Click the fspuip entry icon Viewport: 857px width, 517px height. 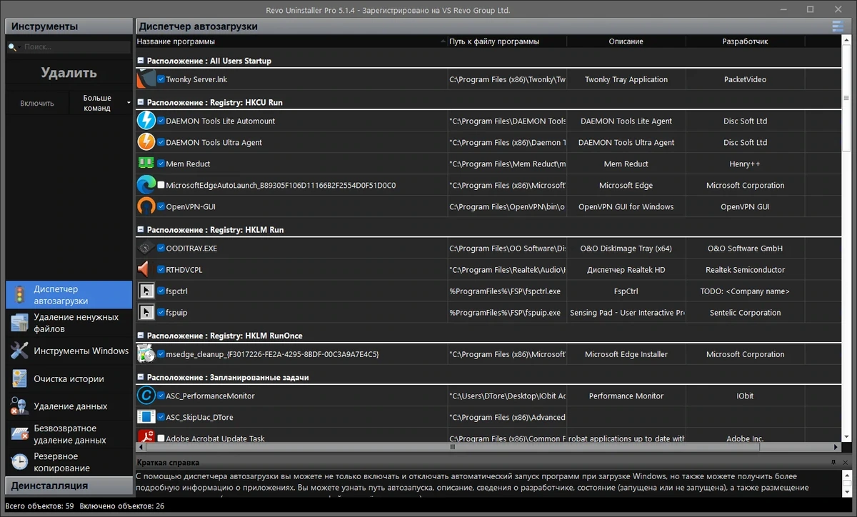coord(146,312)
